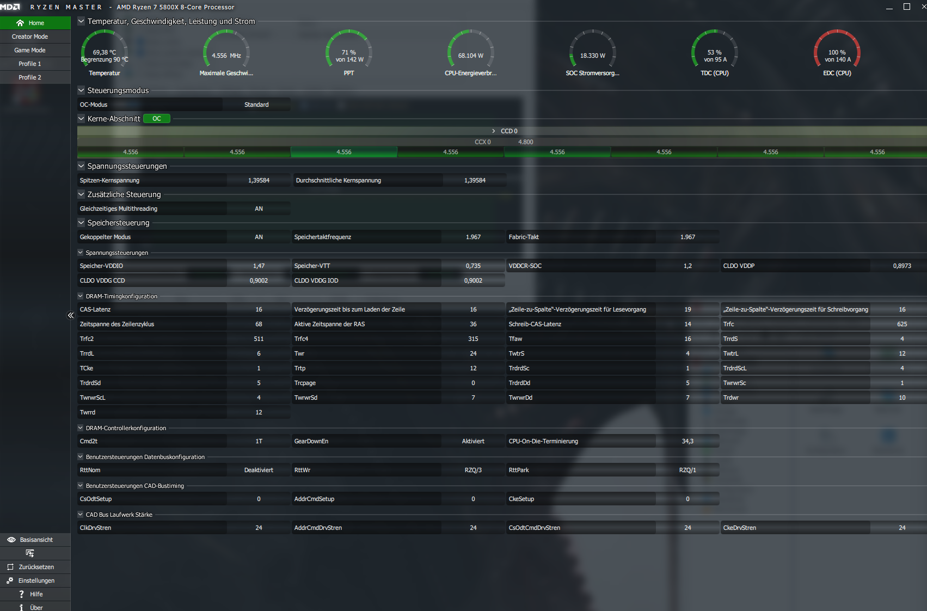This screenshot has width=927, height=611.
Task: Click the Cmd2t value 1T
Action: click(259, 441)
